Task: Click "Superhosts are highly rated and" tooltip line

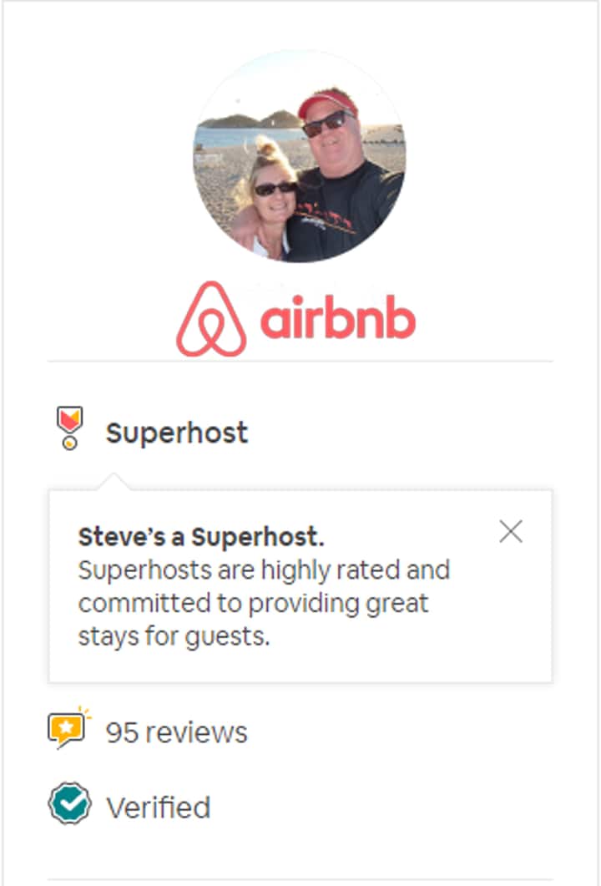Action: pyautogui.click(x=264, y=570)
